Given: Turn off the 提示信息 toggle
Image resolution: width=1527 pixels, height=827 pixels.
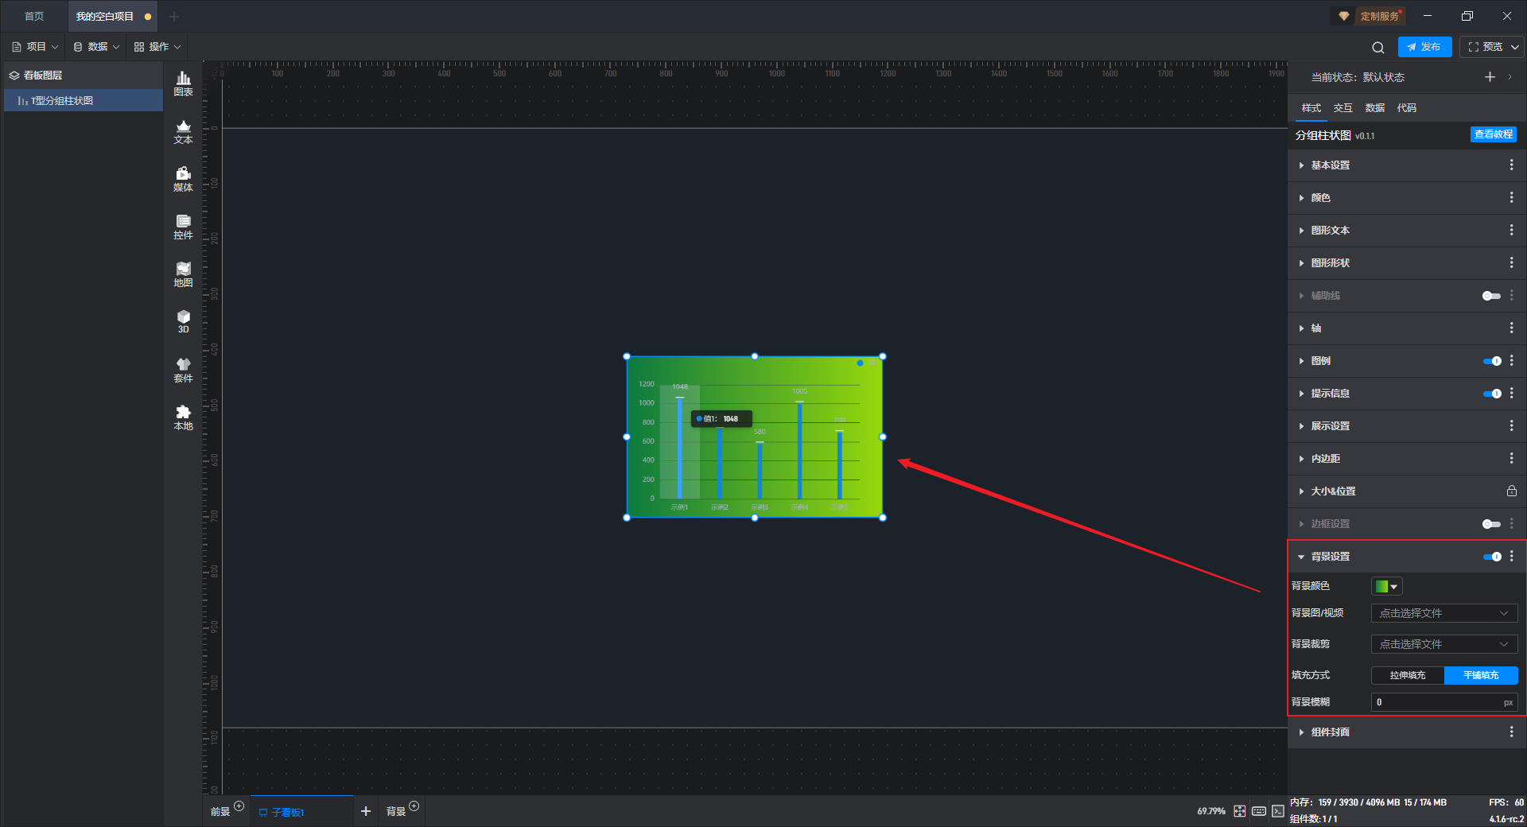Looking at the screenshot, I should (x=1492, y=394).
